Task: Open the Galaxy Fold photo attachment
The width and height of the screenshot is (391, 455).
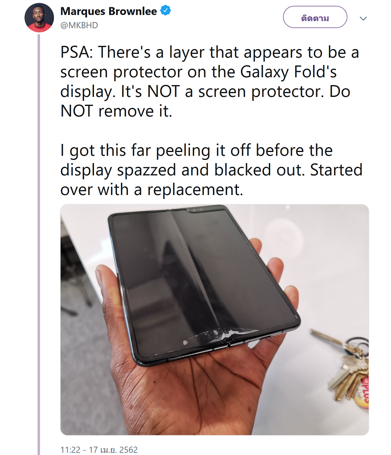Action: point(214,320)
